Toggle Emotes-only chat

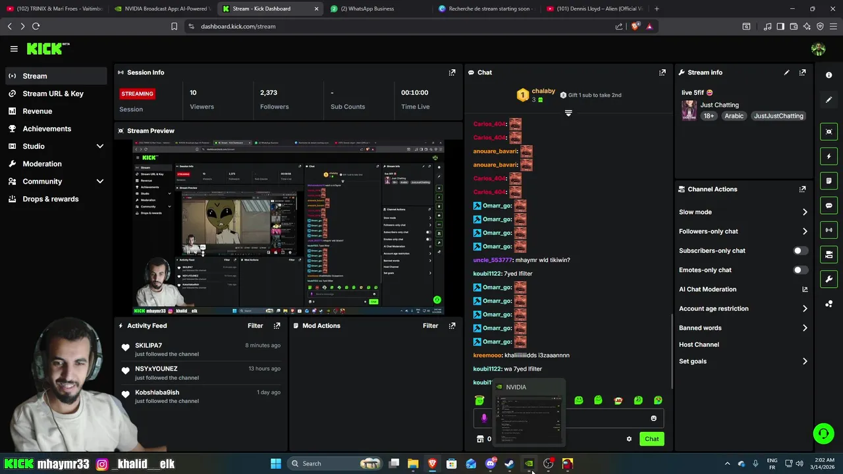[x=801, y=270]
